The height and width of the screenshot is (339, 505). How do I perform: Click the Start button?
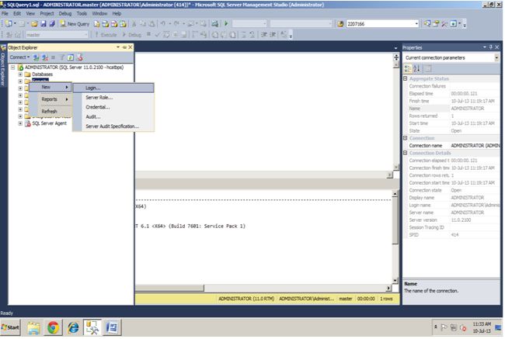pyautogui.click(x=10, y=327)
